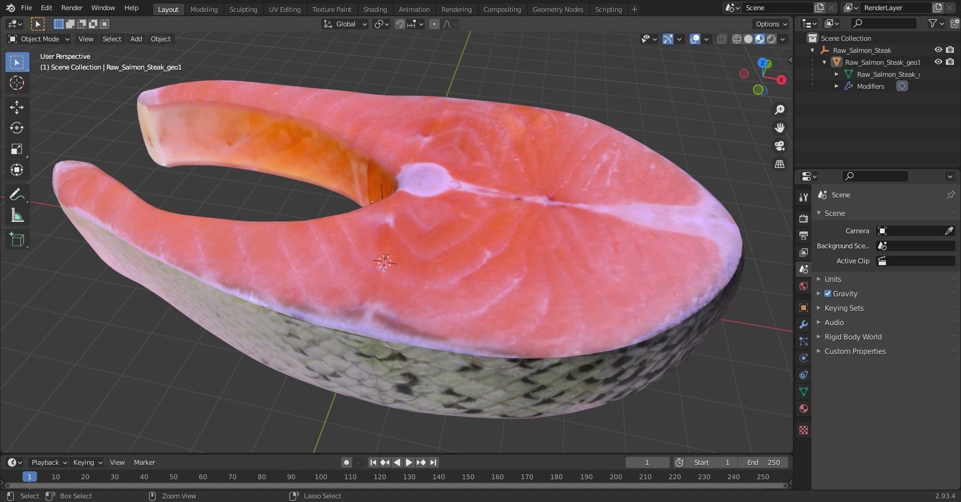Switch to the Modeling workspace tab

(204, 10)
